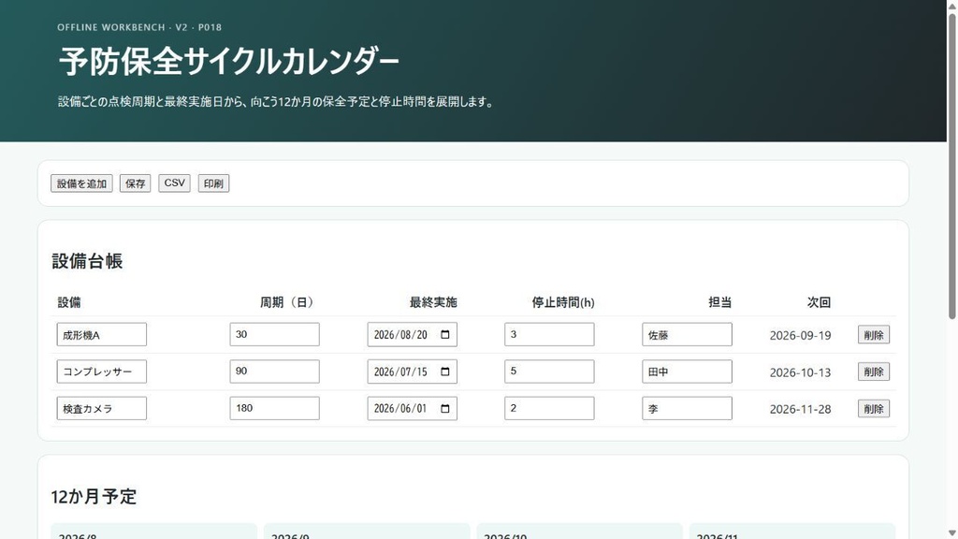The image size is (958, 539).
Task: Click the vertical page scrollbar thumb
Action: click(x=951, y=165)
